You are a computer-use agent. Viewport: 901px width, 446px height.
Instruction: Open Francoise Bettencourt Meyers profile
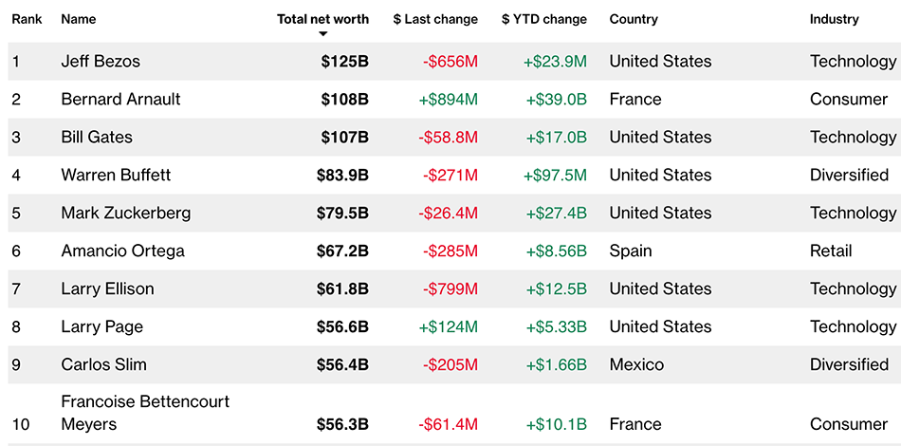(x=145, y=413)
